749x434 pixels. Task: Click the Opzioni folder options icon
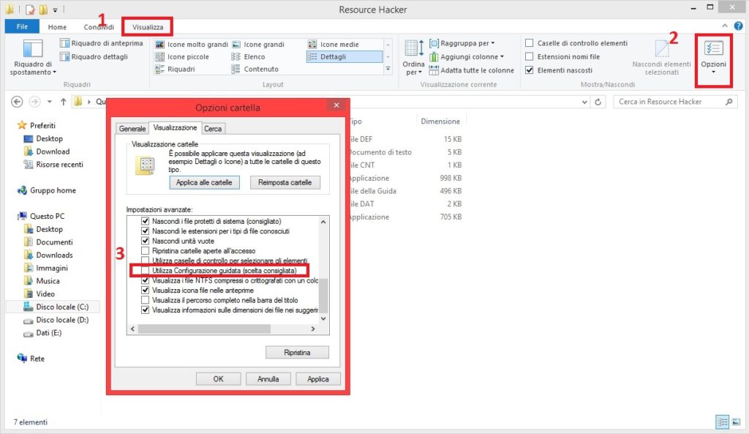pos(713,55)
